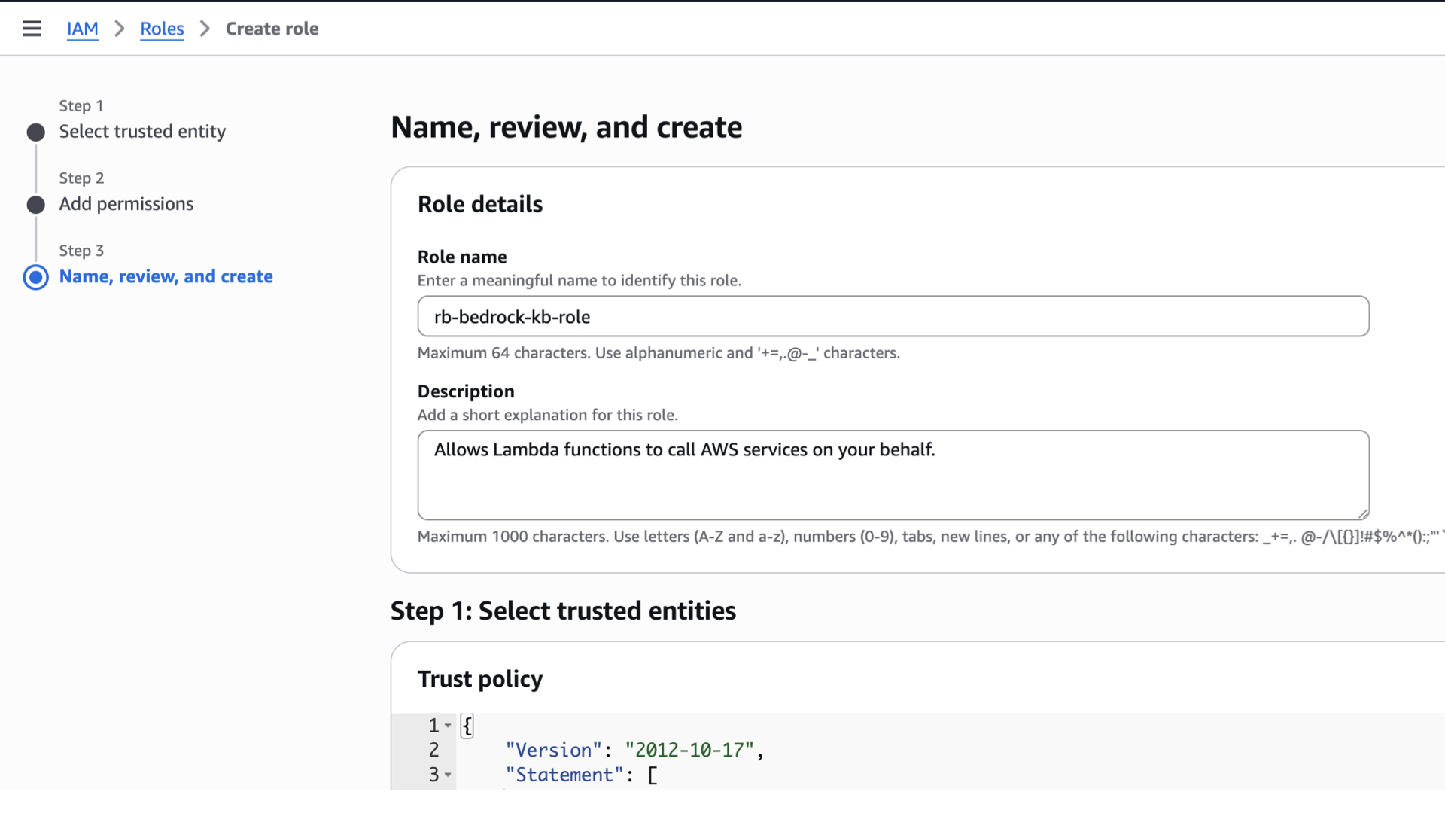Image resolution: width=1445 pixels, height=813 pixels.
Task: Click the Create role breadcrumb text
Action: tap(272, 29)
